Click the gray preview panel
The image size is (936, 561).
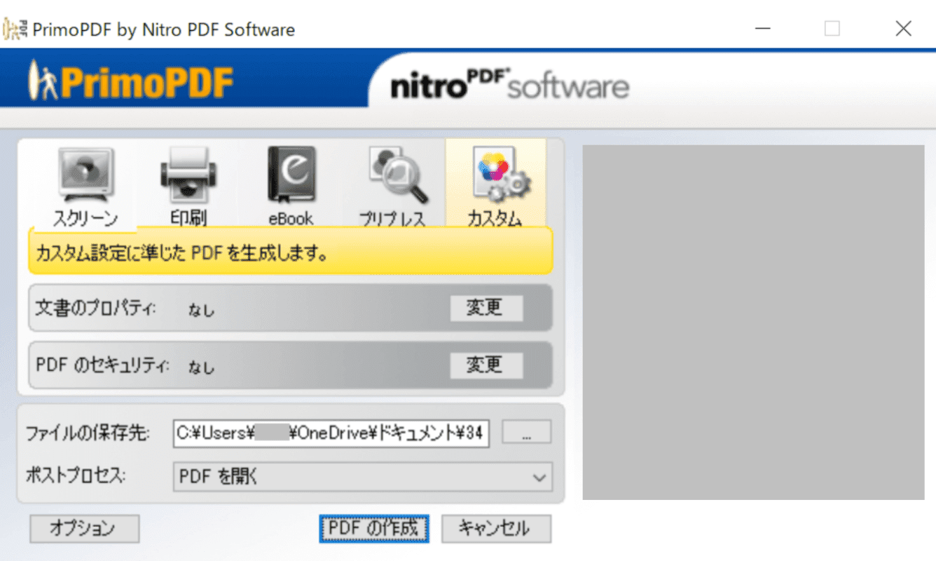point(753,323)
